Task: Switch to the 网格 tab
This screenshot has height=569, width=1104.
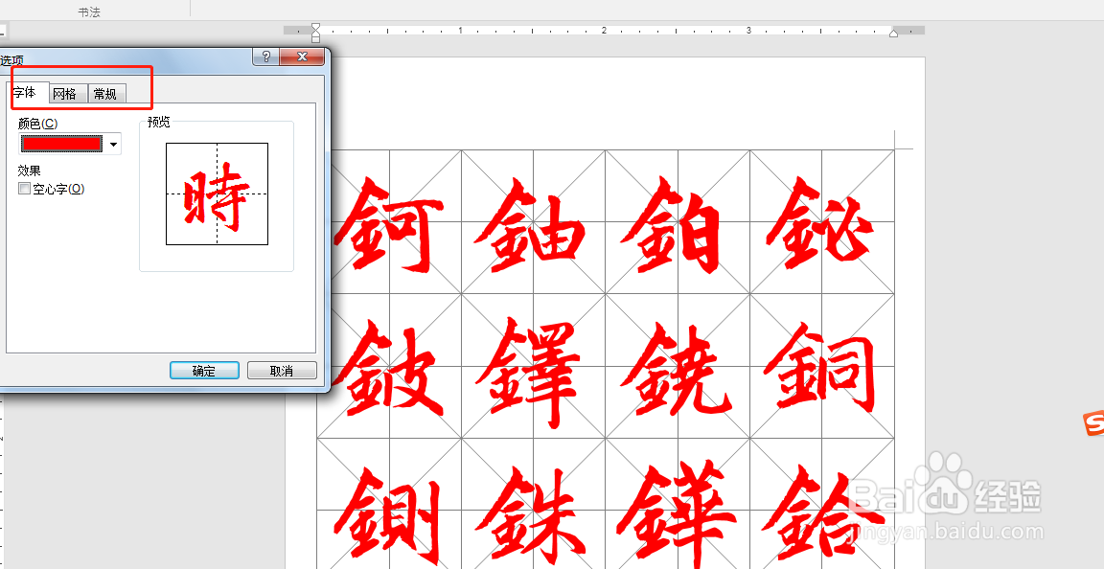Action: click(65, 93)
